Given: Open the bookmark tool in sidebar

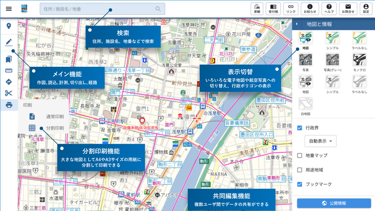Looking at the screenshot, I should tap(9, 59).
